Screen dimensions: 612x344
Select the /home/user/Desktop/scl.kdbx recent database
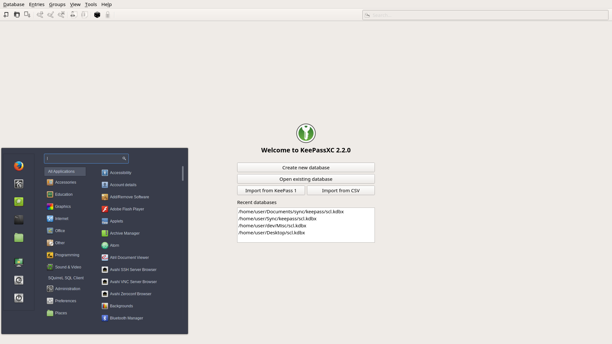(272, 232)
